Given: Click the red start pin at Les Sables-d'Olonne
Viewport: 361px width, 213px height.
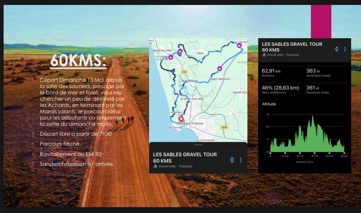Looking at the screenshot, I should point(180,120).
